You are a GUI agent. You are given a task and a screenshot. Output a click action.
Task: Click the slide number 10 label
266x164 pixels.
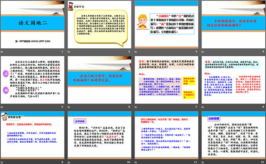128,162
